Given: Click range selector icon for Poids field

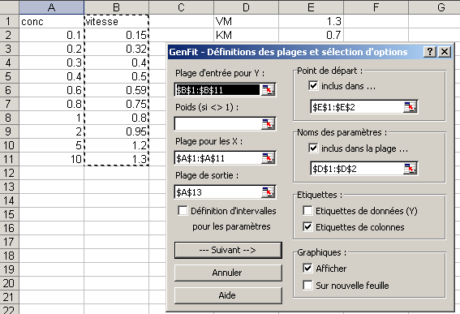Looking at the screenshot, I should click(268, 124).
